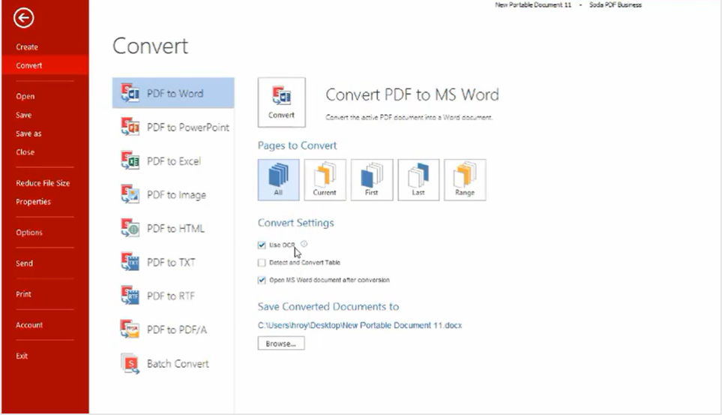This screenshot has height=415, width=722.
Task: Click the 'PDF to Word' label
Action: point(175,94)
